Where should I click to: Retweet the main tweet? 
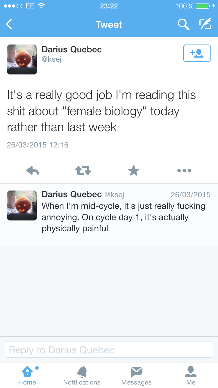point(83,171)
